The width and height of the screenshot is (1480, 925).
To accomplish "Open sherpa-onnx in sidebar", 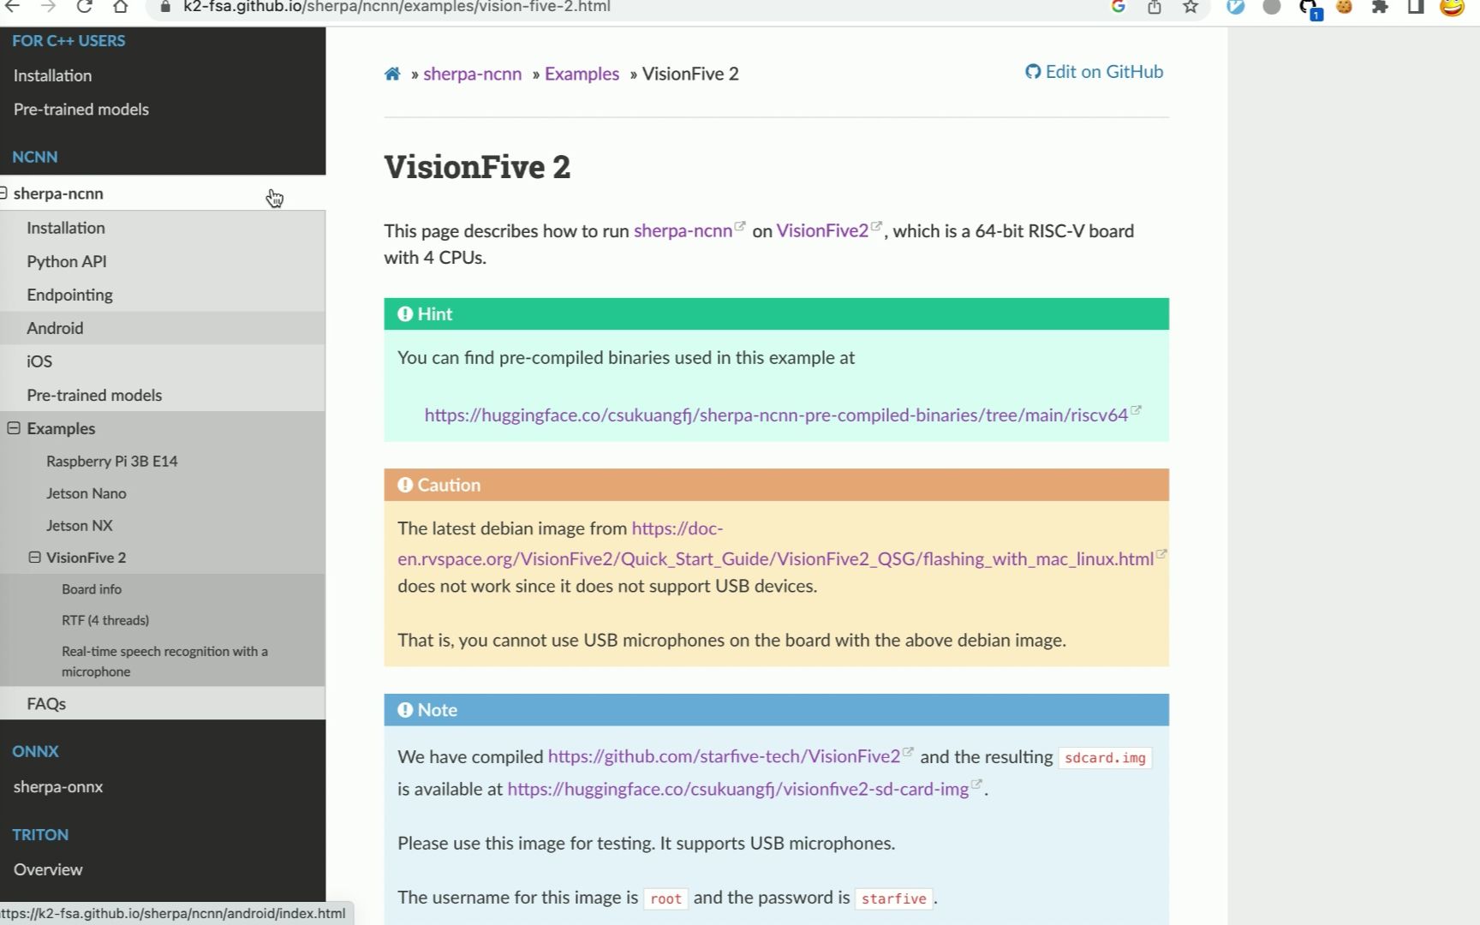I will [58, 787].
